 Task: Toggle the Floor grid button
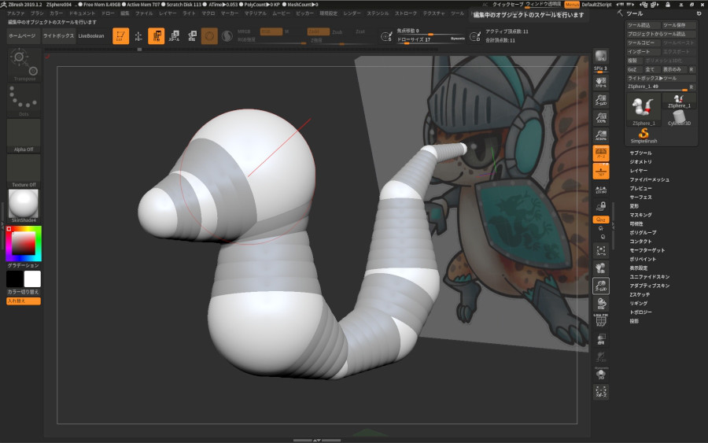pos(601,172)
